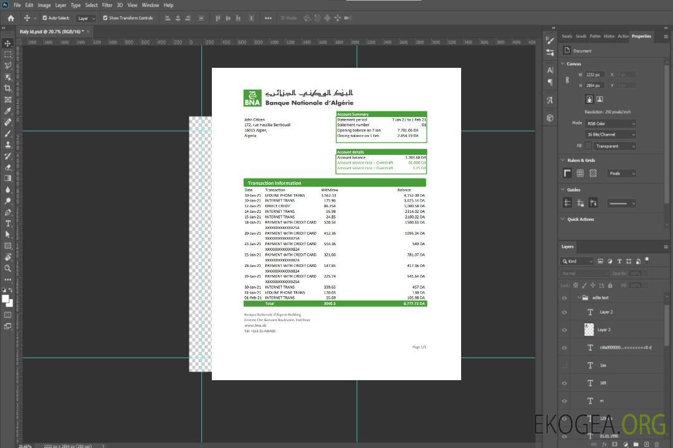Screen dimensions: 673x448
Task: Open the Paragraph panel icon
Action: tap(550, 82)
